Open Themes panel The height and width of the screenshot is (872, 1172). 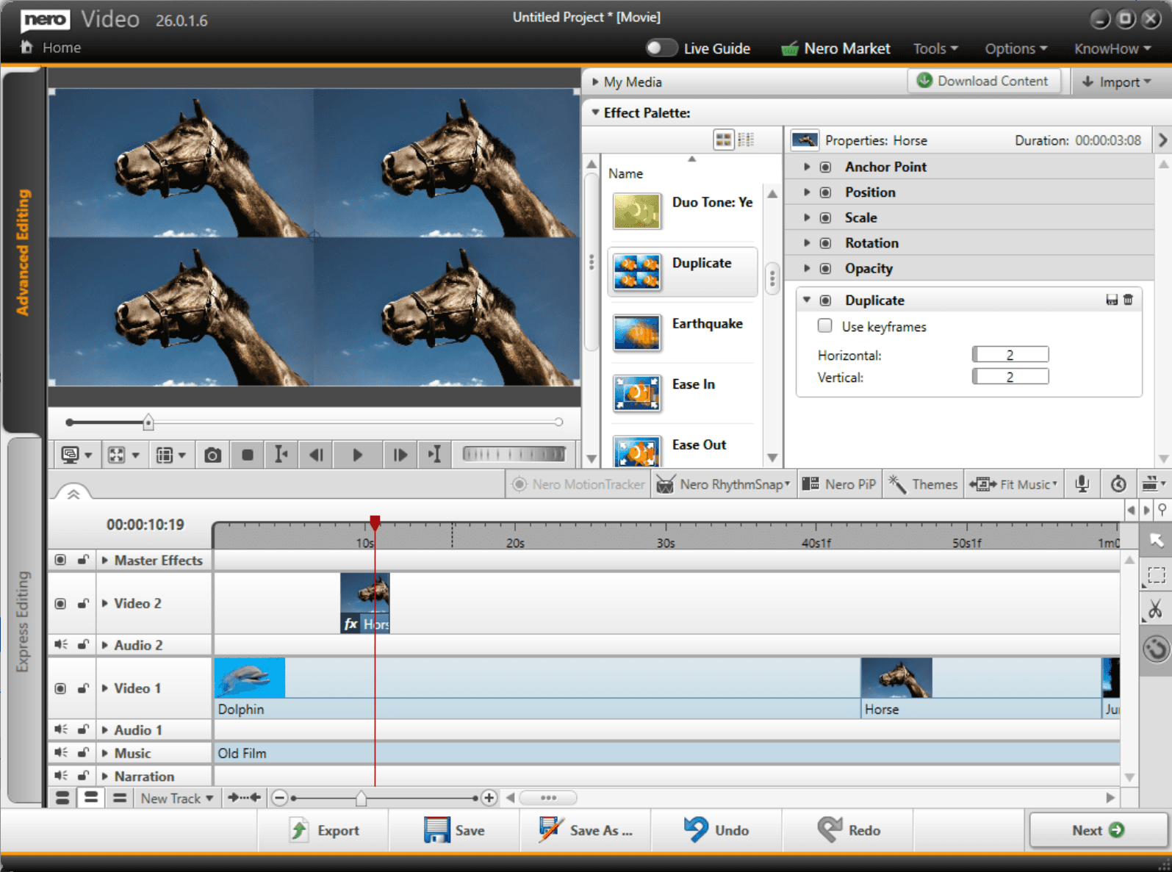pos(923,484)
